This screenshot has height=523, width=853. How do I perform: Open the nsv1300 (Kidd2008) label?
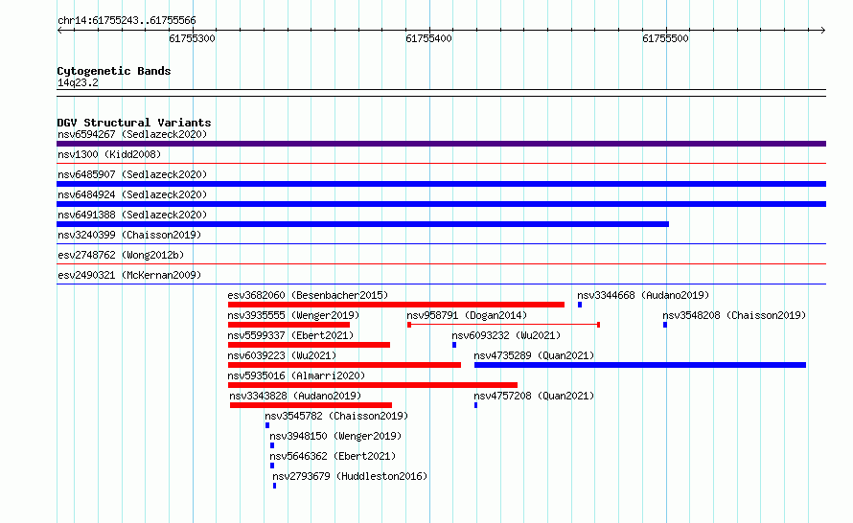(x=109, y=154)
